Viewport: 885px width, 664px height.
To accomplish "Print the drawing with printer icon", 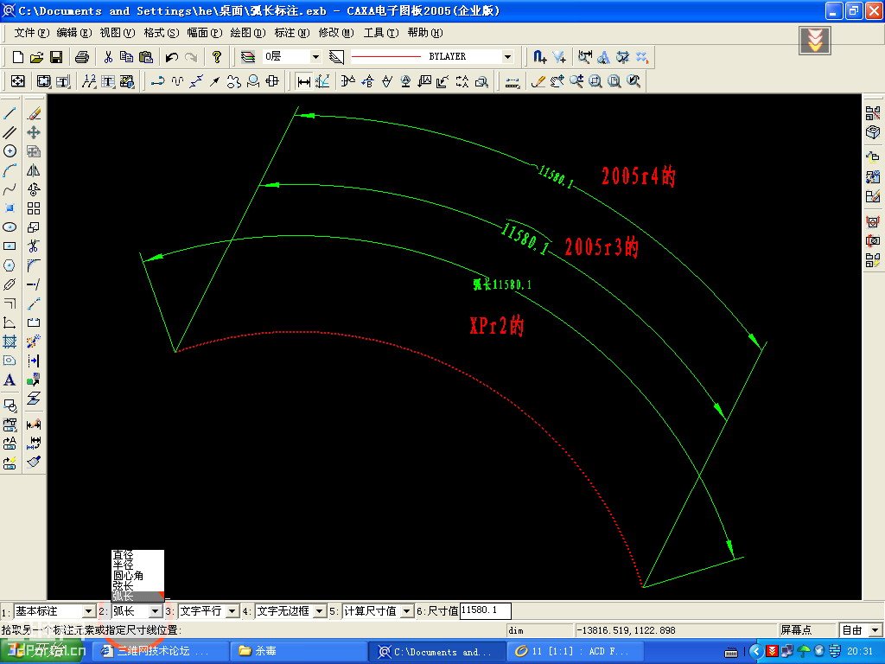I will point(82,56).
